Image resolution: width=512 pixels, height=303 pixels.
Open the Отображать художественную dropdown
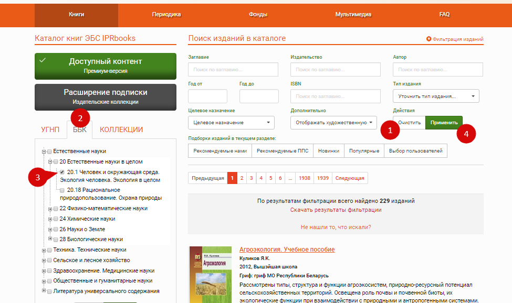click(x=333, y=123)
